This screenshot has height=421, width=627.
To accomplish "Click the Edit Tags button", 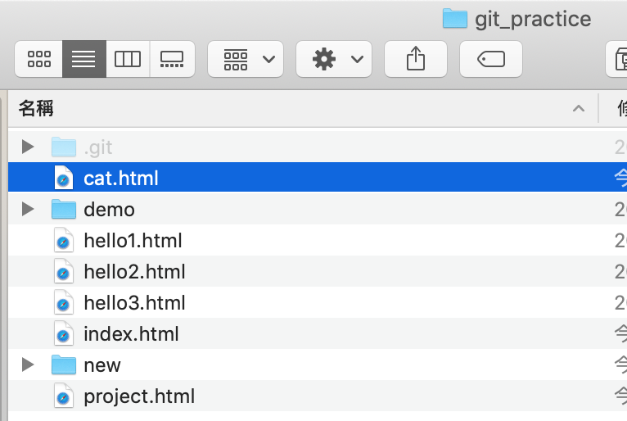I will click(x=491, y=59).
